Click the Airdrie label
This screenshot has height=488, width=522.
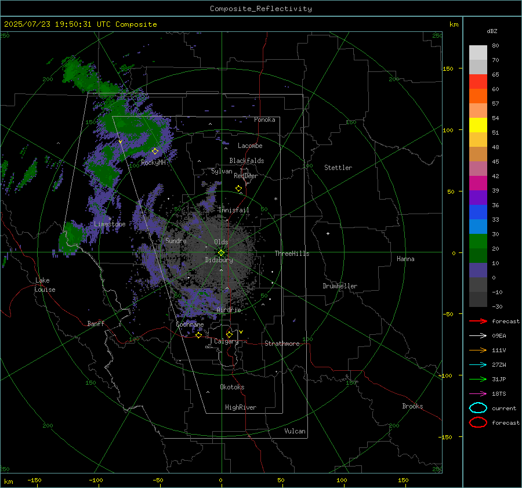[x=229, y=310]
